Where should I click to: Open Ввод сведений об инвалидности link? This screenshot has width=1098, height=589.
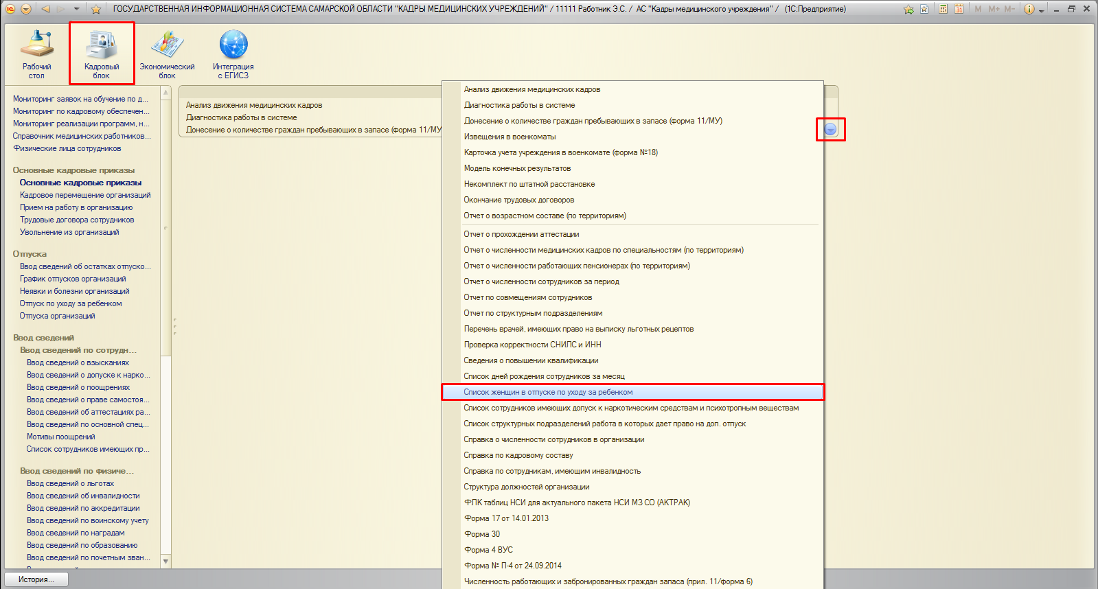83,496
